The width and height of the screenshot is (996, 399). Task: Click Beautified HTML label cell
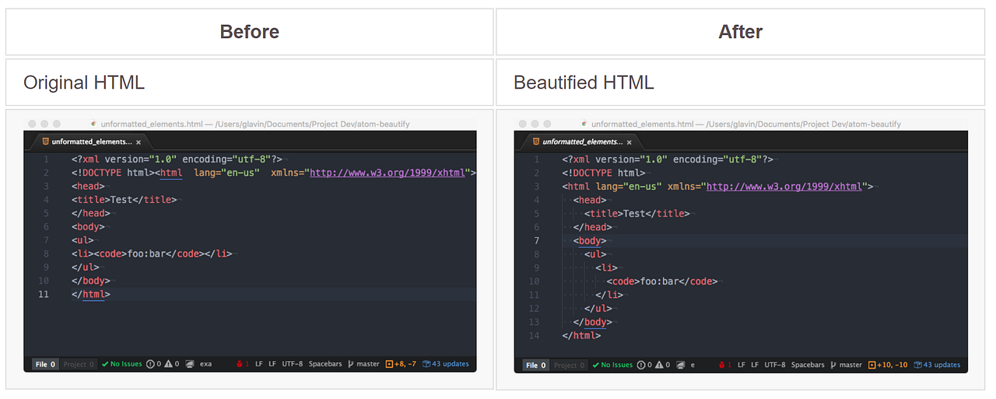741,82
